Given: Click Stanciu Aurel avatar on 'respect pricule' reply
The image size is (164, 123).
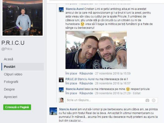Looking at the screenshot, I should [x=61, y=90].
